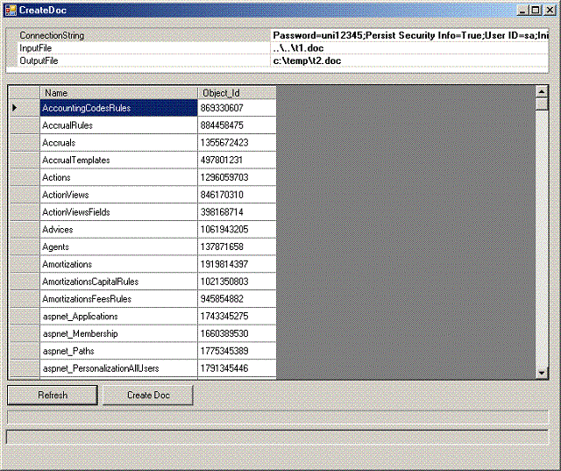Select the AmortizationsCapitalRules name cell
The height and width of the screenshot is (471, 561).
pyautogui.click(x=119, y=282)
